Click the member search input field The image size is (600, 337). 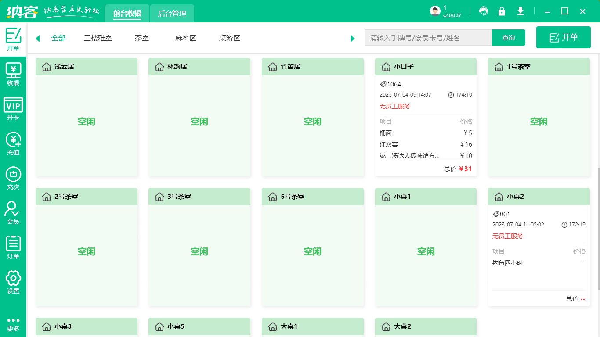point(428,38)
